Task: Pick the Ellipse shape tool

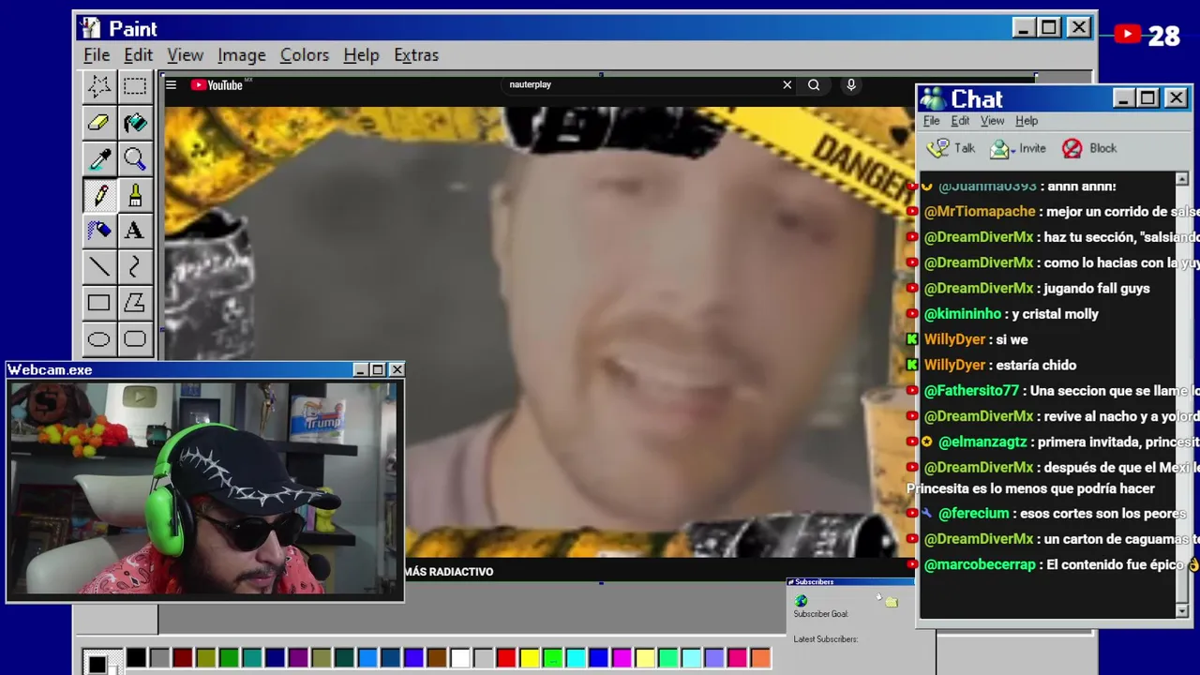Action: pos(98,338)
